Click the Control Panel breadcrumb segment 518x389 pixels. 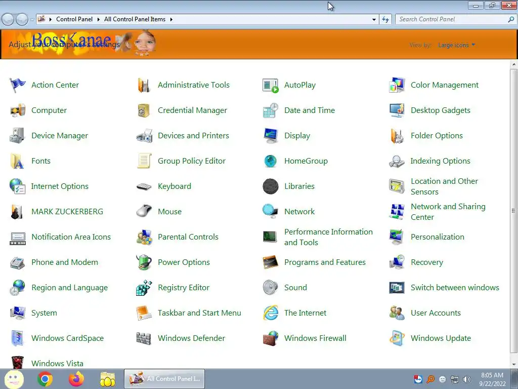(74, 19)
